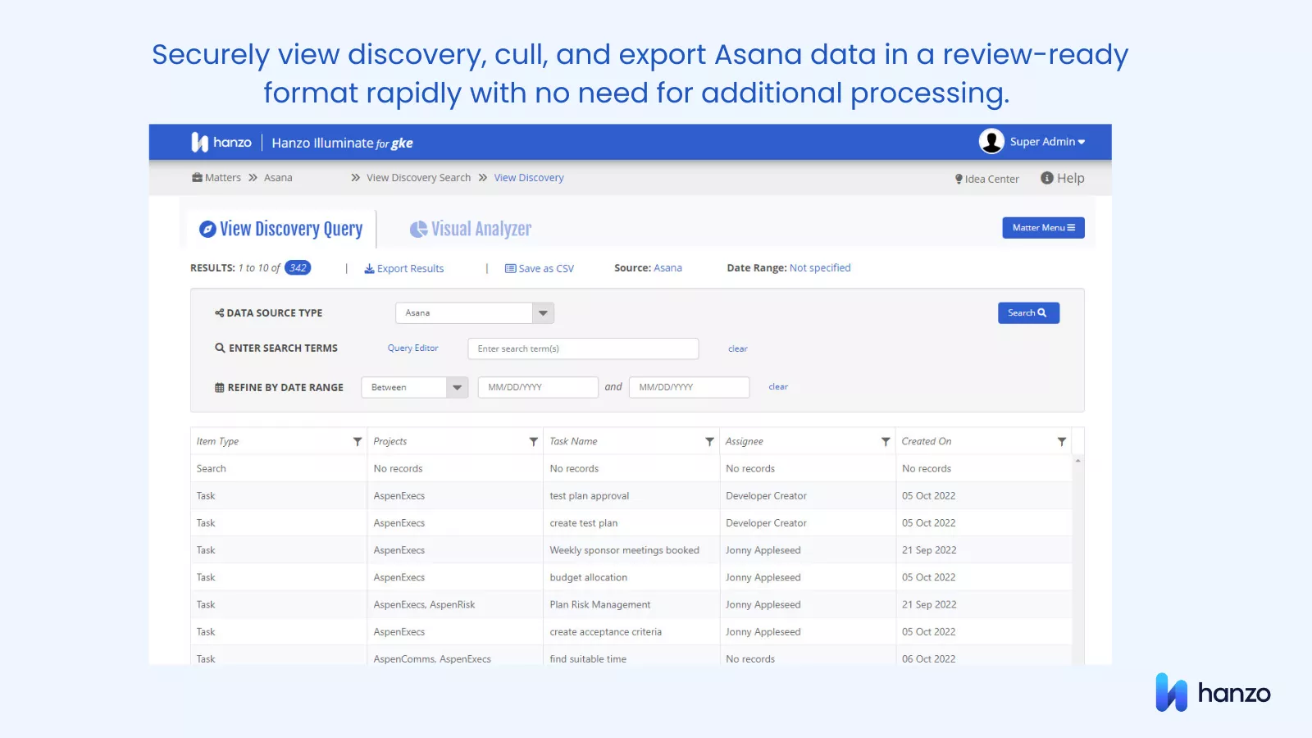Sort by the Projects column header
Image resolution: width=1312 pixels, height=738 pixels.
pyautogui.click(x=390, y=441)
